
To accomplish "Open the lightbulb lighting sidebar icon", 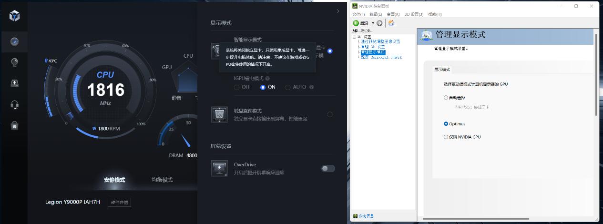I will 14,62.
